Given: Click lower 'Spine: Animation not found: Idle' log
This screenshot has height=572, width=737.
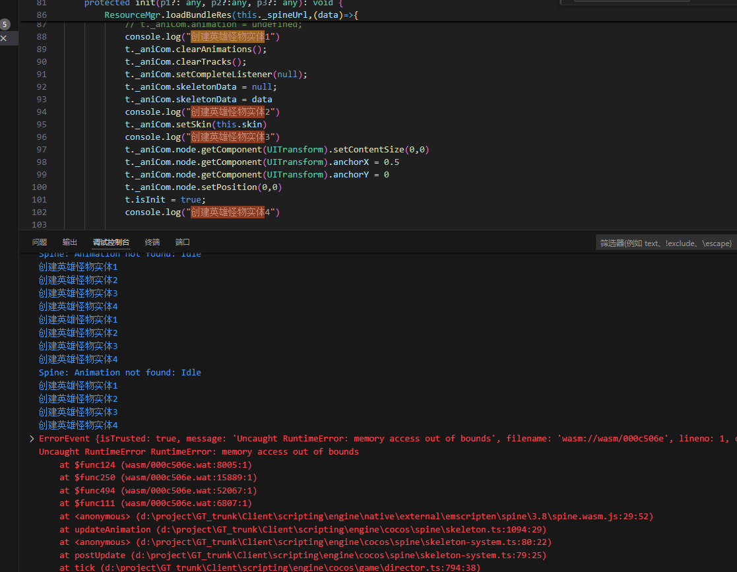Looking at the screenshot, I should (120, 372).
